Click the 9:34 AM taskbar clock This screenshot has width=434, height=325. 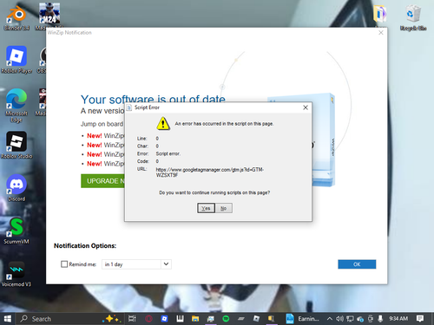[398, 319]
